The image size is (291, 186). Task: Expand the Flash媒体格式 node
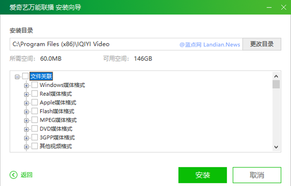[x=26, y=112]
